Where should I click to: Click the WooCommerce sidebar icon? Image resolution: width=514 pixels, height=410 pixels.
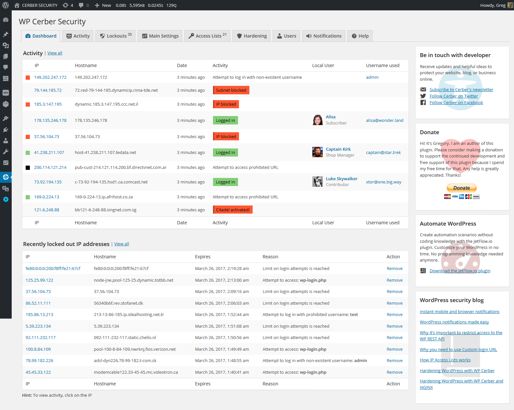(6, 93)
